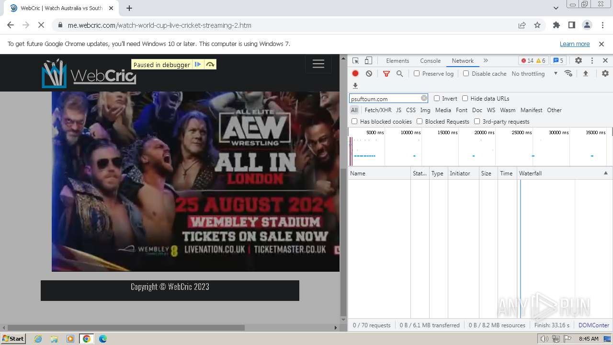Image resolution: width=613 pixels, height=345 pixels.
Task: Check the Has blocked cookies option
Action: click(354, 121)
